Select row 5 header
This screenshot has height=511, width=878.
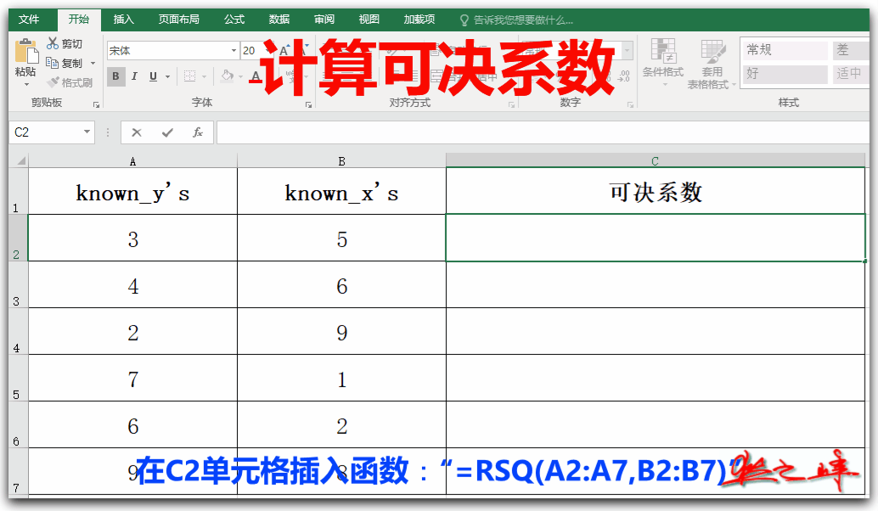pyautogui.click(x=18, y=378)
